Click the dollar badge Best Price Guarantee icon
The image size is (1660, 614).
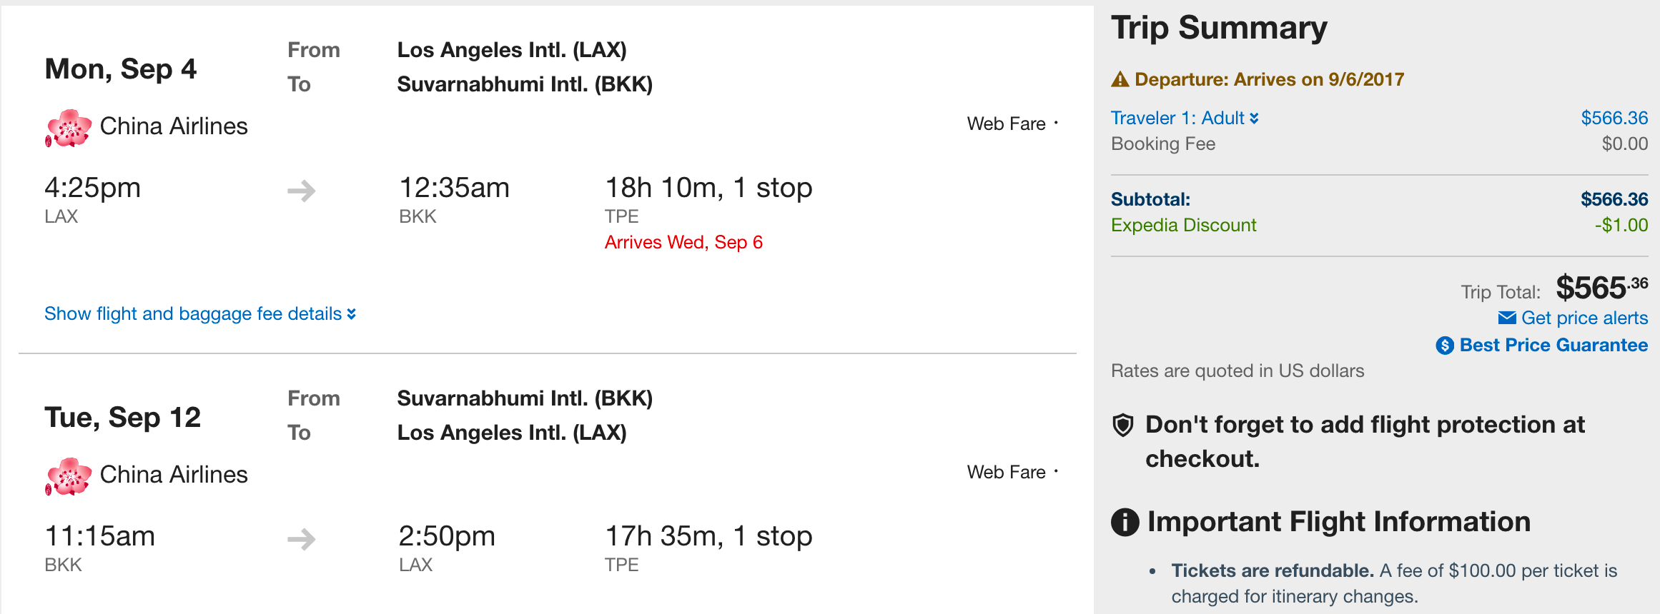1445,346
